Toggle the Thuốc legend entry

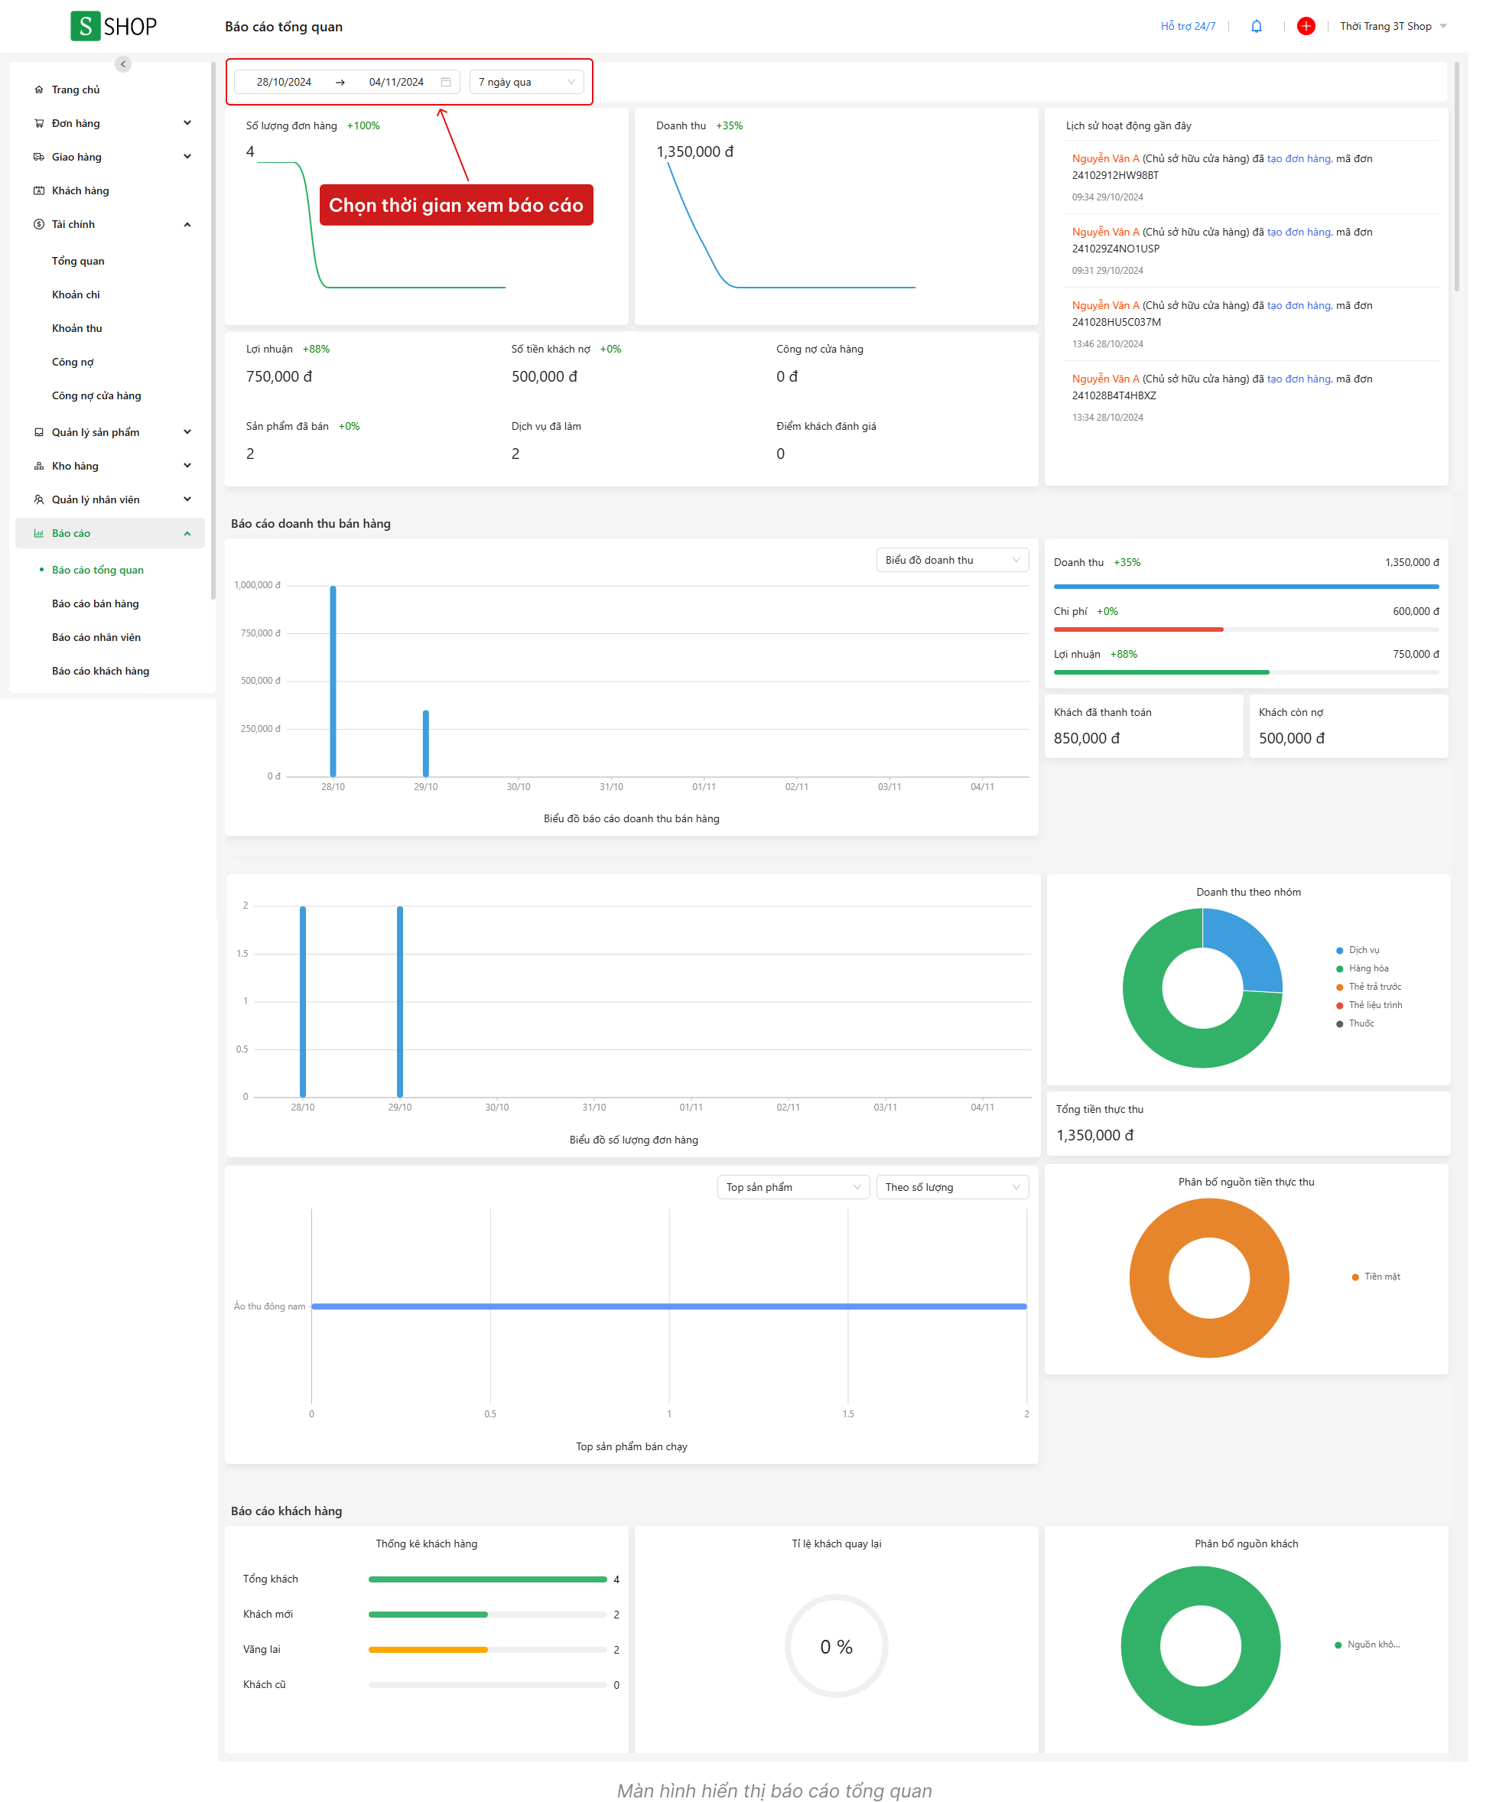point(1355,1023)
